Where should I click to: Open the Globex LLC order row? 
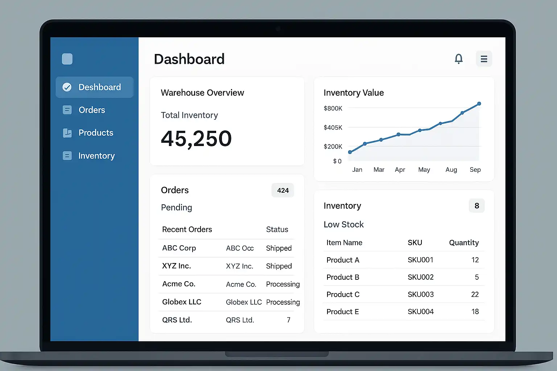[226, 302]
